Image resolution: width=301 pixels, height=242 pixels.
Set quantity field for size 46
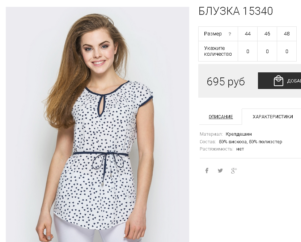(267, 51)
